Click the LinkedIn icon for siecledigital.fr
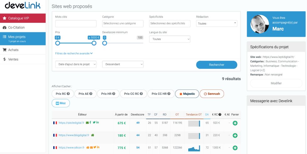This screenshot has width=307, height=154. click(97, 122)
